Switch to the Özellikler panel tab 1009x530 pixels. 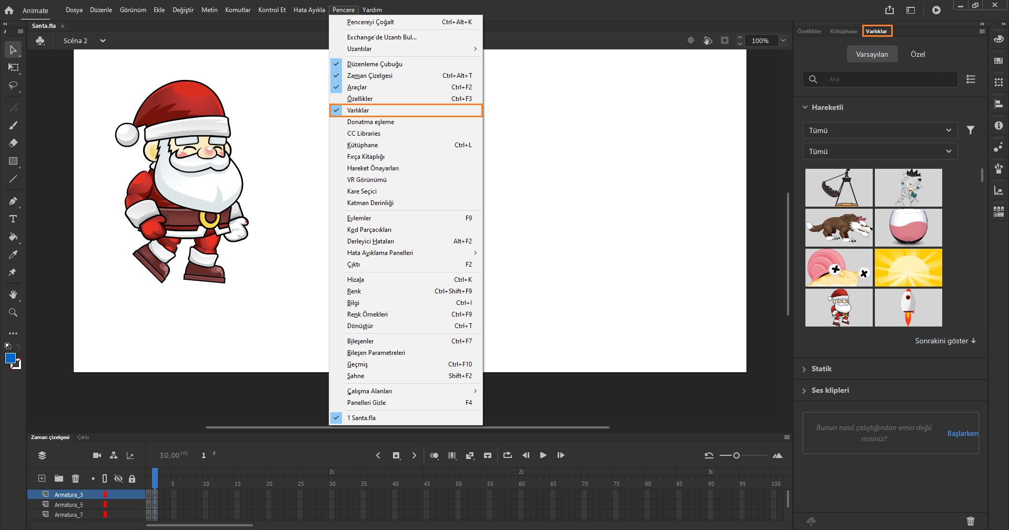[x=809, y=32]
